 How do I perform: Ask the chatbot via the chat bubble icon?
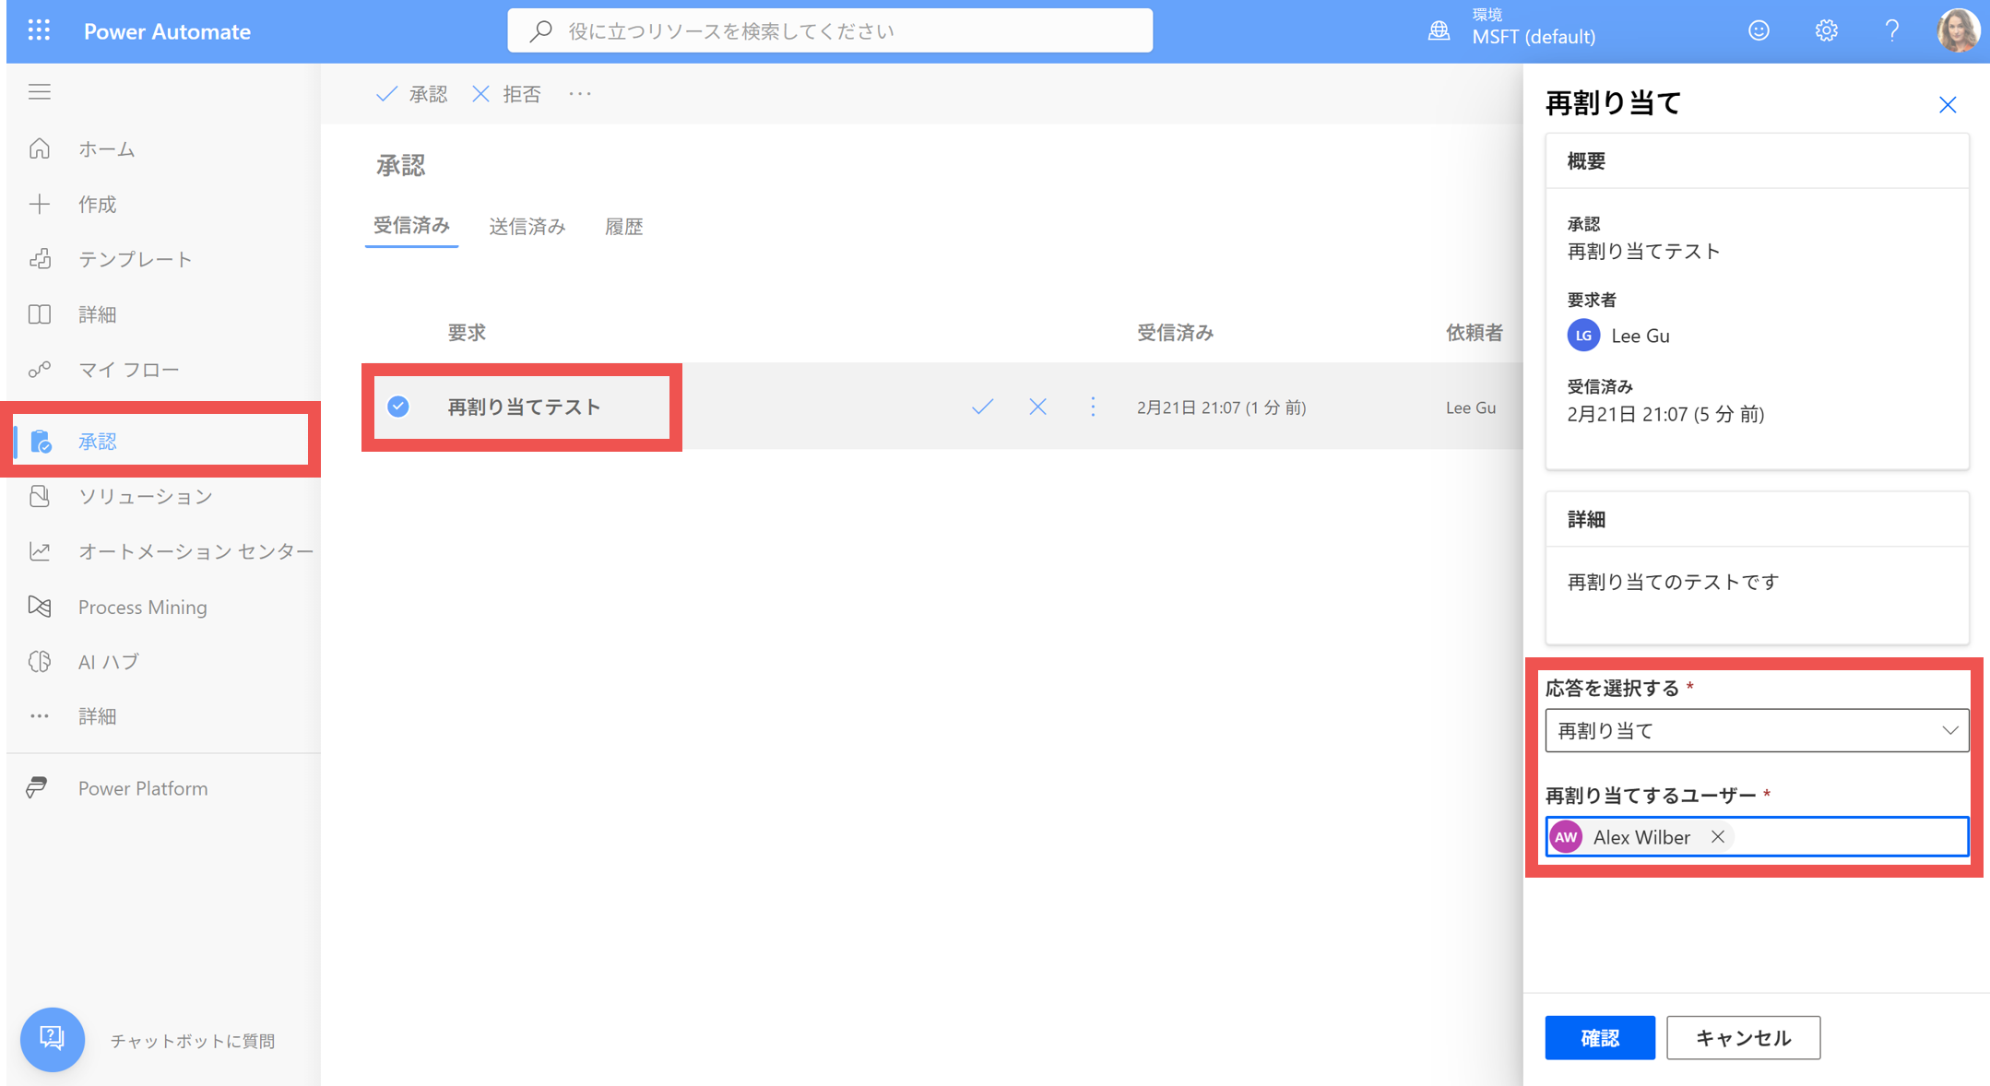53,1039
